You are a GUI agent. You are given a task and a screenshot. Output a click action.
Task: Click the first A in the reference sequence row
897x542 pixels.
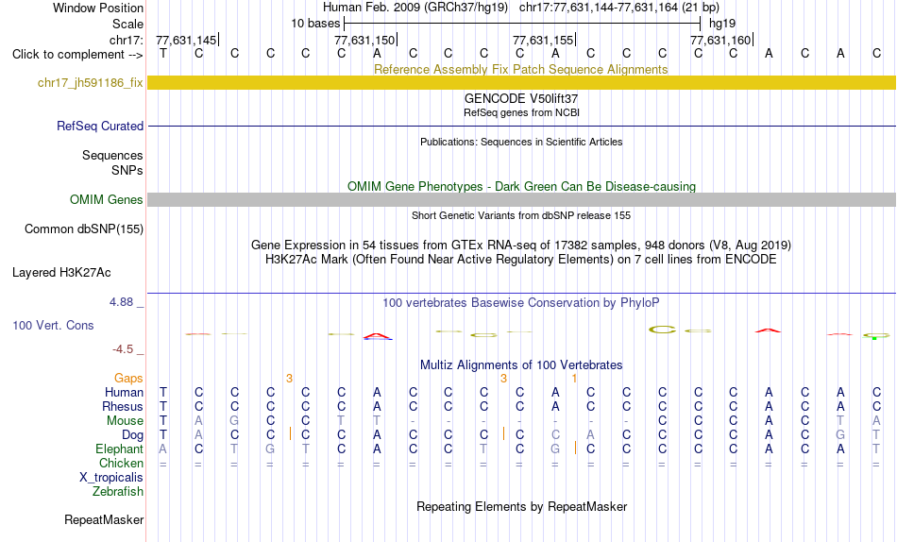click(x=377, y=53)
